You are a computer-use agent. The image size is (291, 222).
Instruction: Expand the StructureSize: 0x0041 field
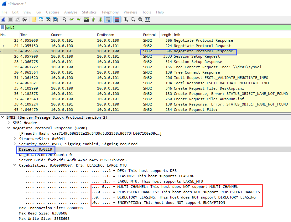(15, 139)
